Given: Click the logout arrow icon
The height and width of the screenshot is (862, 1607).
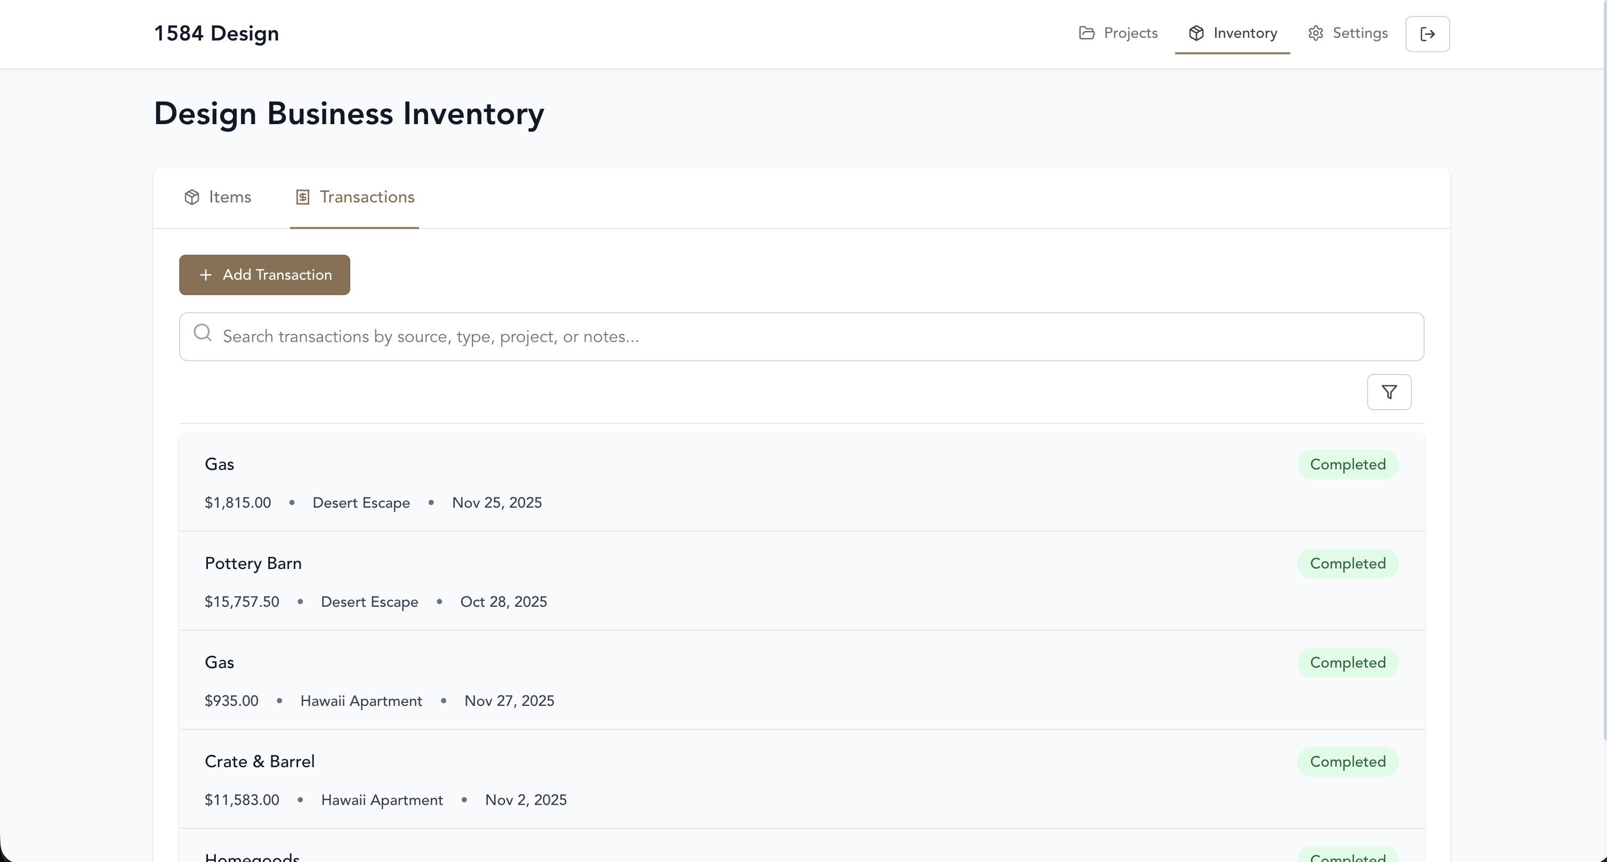Looking at the screenshot, I should [1427, 34].
